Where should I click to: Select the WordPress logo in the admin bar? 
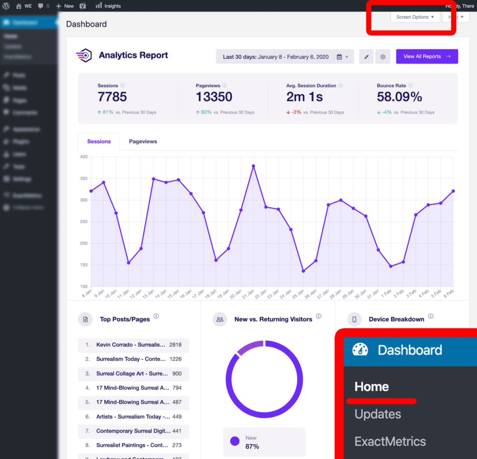[6, 6]
